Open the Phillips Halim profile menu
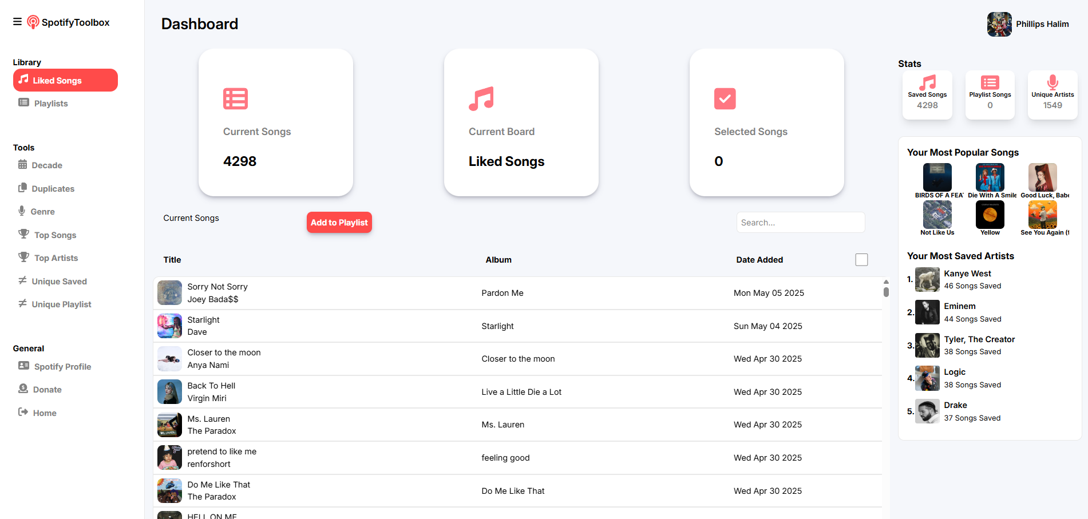 click(1028, 24)
